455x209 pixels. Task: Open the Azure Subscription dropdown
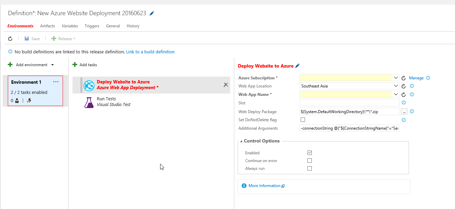pyautogui.click(x=396, y=78)
